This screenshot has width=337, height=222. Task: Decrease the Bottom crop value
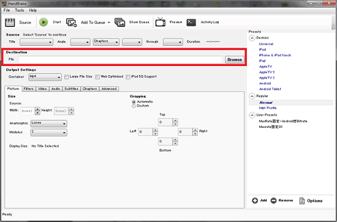click(x=175, y=144)
